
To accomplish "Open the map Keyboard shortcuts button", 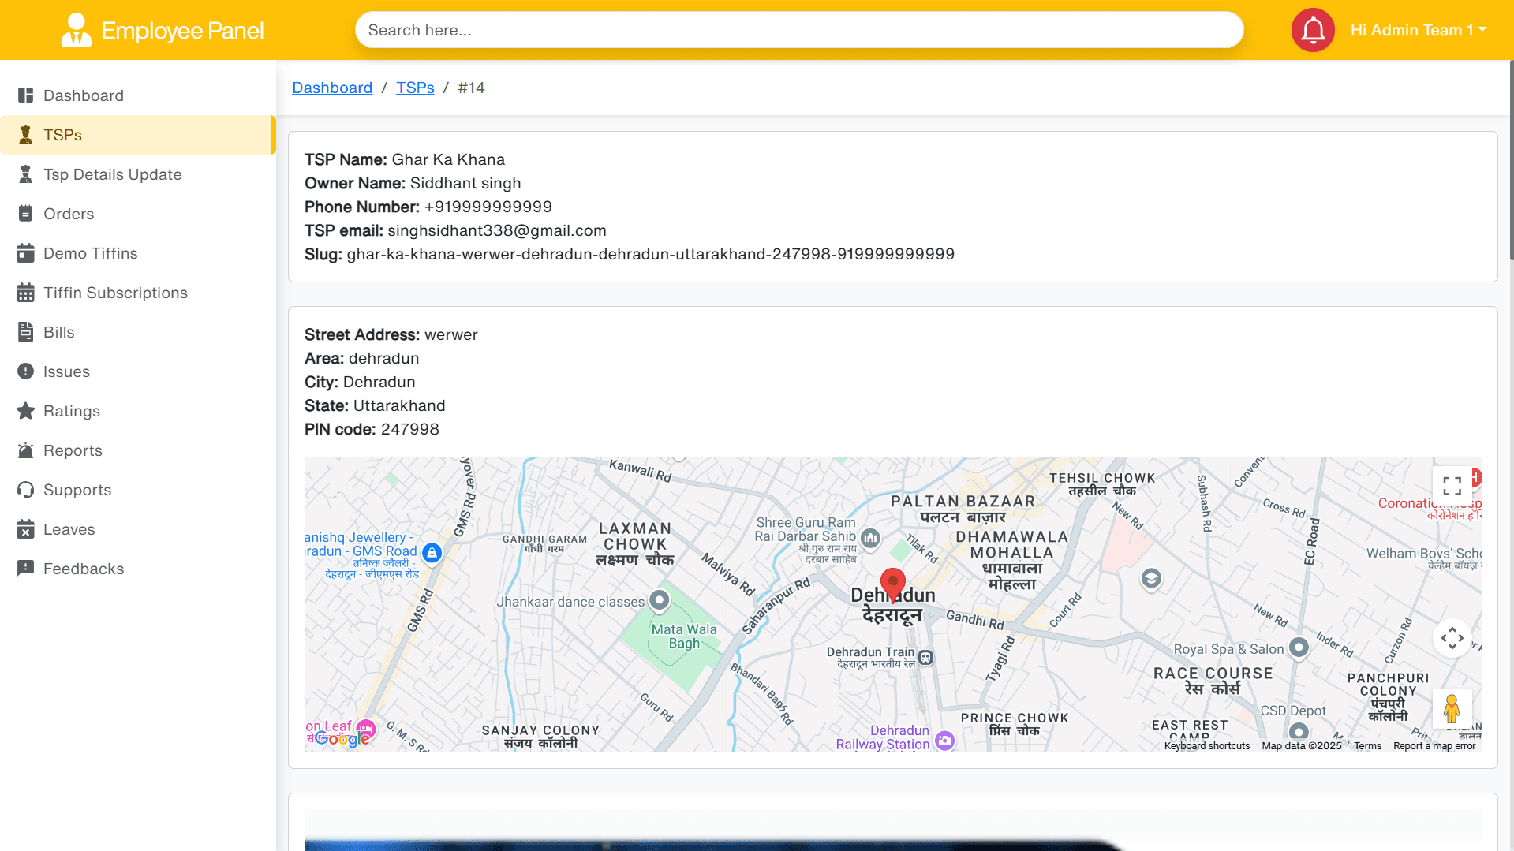I will tap(1206, 746).
